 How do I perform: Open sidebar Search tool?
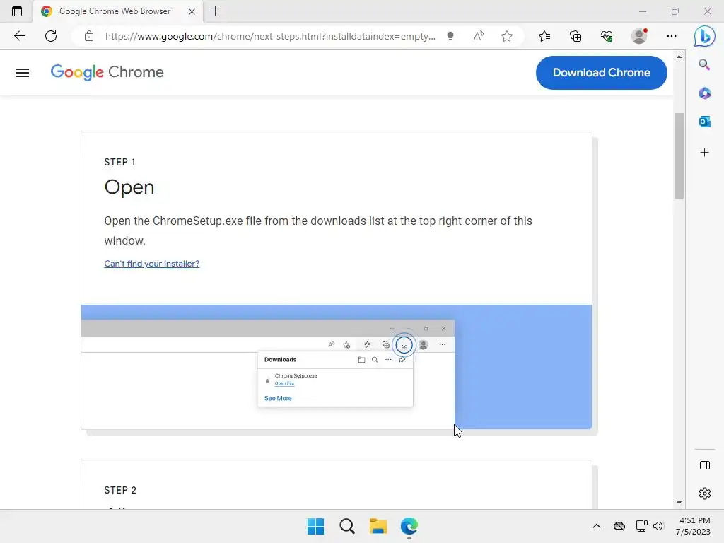point(704,64)
